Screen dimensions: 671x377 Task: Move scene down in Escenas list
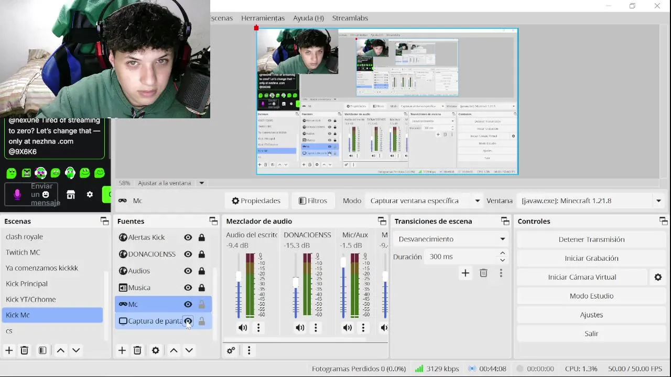[x=76, y=350]
